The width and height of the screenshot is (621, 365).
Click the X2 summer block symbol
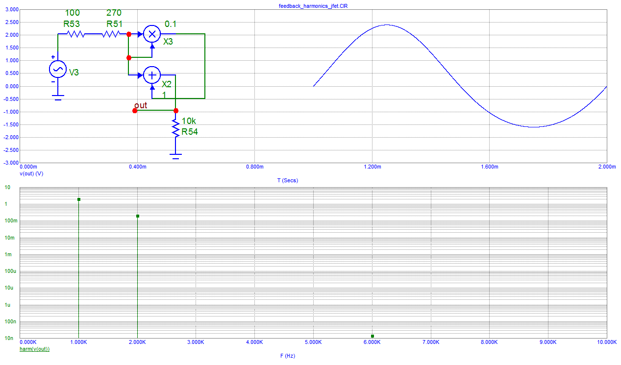point(152,75)
